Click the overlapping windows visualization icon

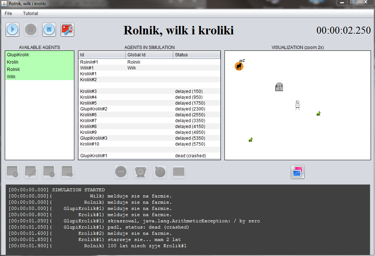pyautogui.click(x=298, y=172)
